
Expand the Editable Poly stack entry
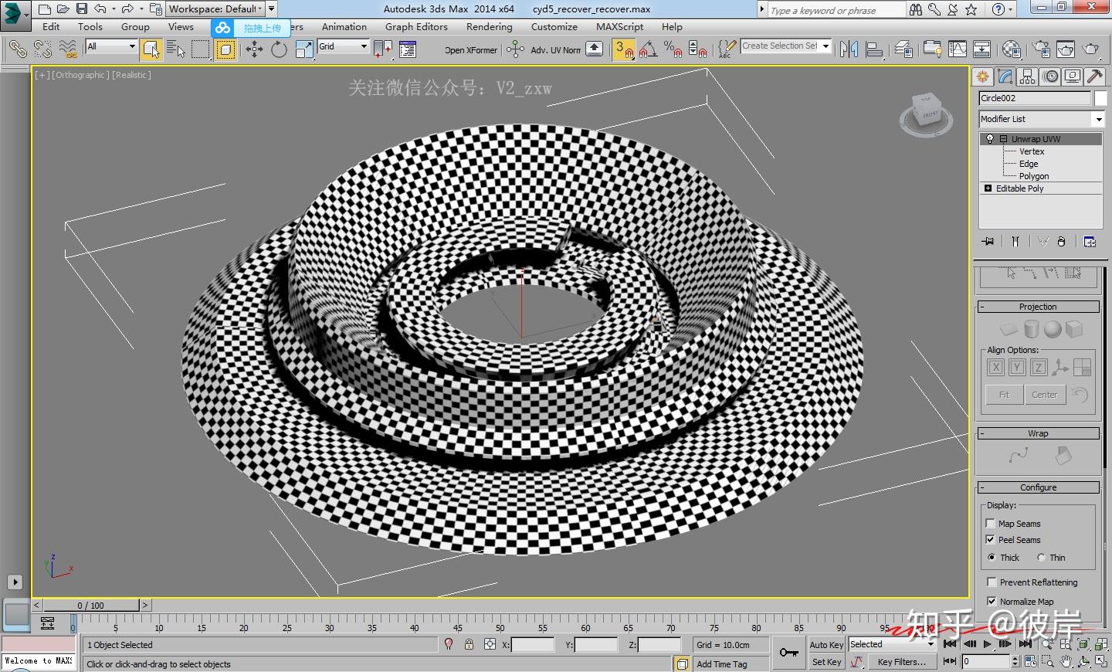tap(988, 188)
